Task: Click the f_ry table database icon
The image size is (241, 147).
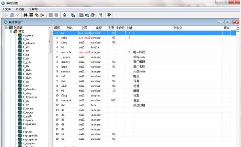Action: click(20, 85)
